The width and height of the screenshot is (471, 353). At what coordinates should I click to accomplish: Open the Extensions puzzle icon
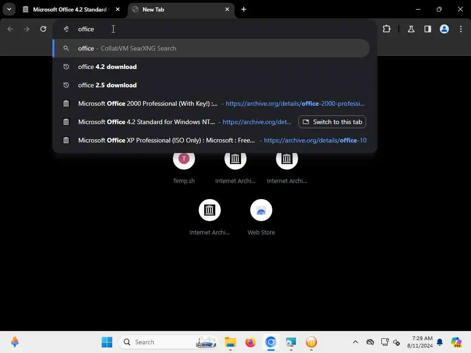coord(386,29)
